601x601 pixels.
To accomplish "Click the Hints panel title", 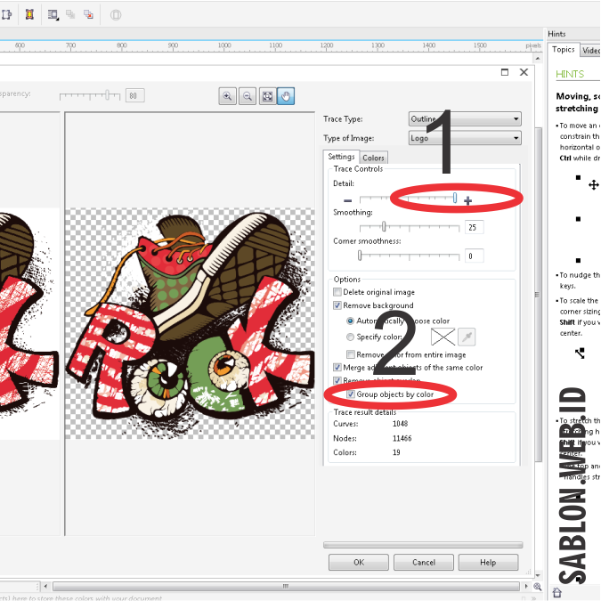I will tap(556, 34).
